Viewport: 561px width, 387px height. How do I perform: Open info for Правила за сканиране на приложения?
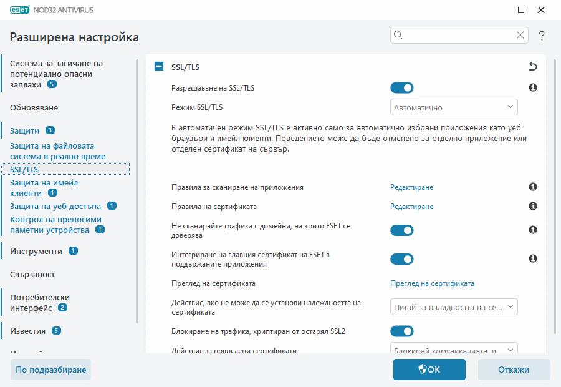533,186
